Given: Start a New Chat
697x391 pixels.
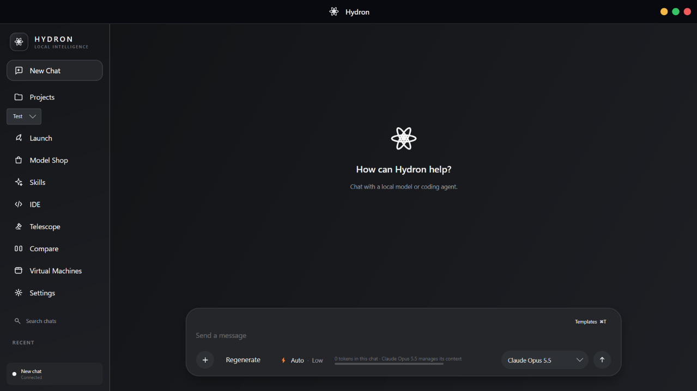Looking at the screenshot, I should (54, 71).
